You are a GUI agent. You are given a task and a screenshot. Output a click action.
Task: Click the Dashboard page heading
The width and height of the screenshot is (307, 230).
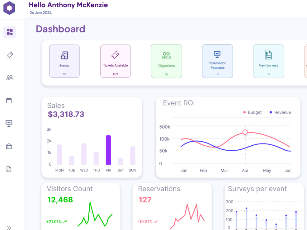point(60,29)
